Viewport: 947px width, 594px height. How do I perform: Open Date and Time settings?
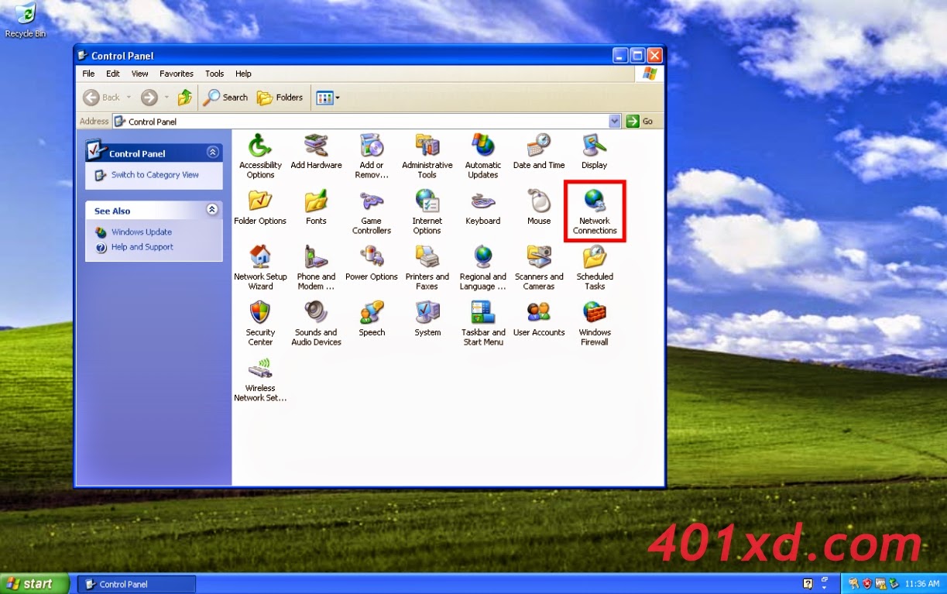[x=539, y=151]
